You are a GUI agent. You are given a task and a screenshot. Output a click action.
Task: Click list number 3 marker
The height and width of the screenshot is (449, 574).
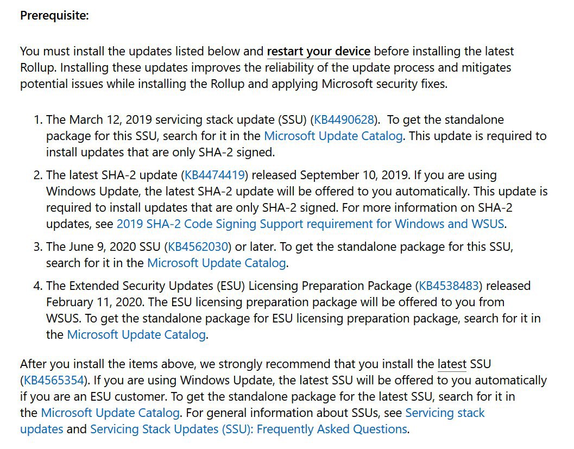pos(38,247)
